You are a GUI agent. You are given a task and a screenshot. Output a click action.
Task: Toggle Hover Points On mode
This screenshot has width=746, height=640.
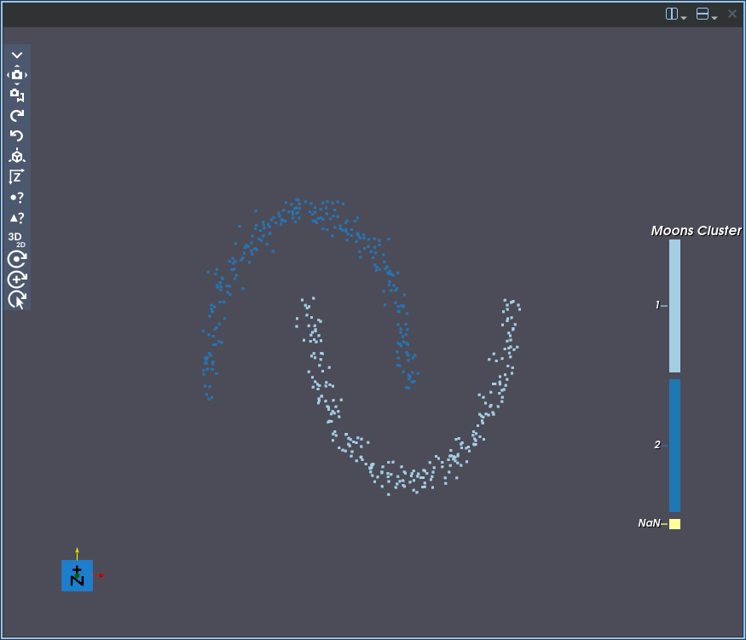click(17, 197)
